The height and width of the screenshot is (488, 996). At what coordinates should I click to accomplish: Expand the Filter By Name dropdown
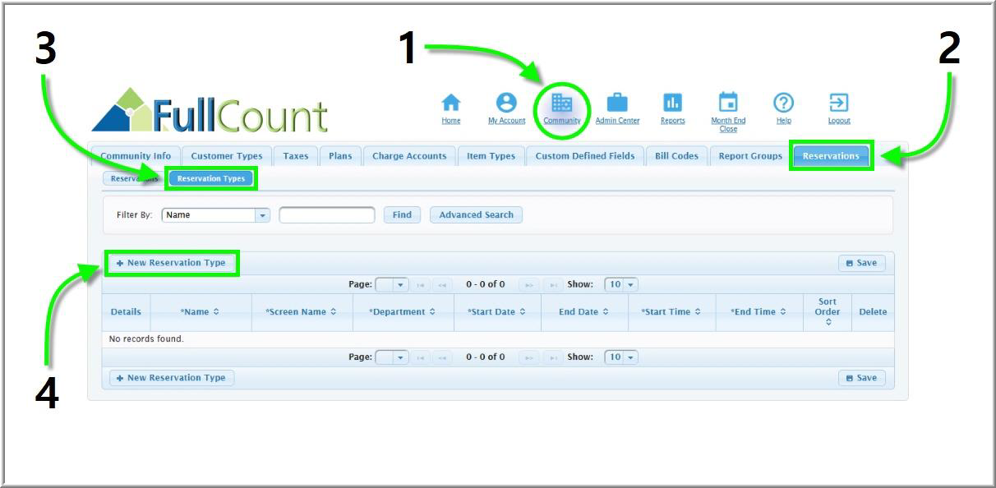tap(262, 215)
